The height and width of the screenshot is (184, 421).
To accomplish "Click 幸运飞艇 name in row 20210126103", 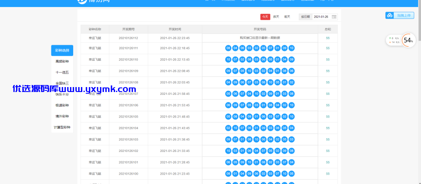I will click(x=95, y=140).
